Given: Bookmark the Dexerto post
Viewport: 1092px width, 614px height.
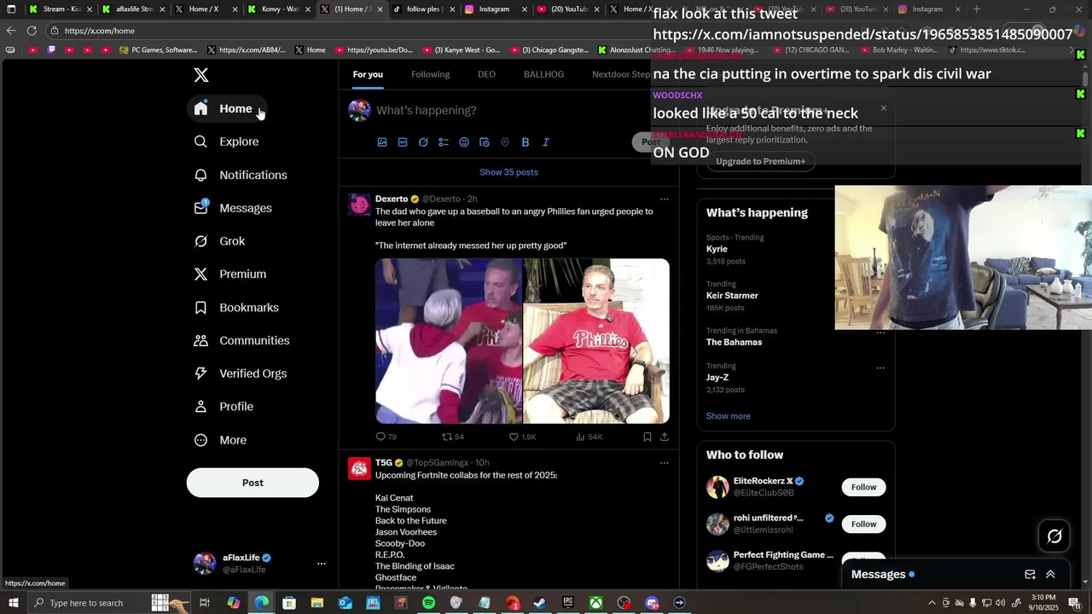Looking at the screenshot, I should (648, 437).
